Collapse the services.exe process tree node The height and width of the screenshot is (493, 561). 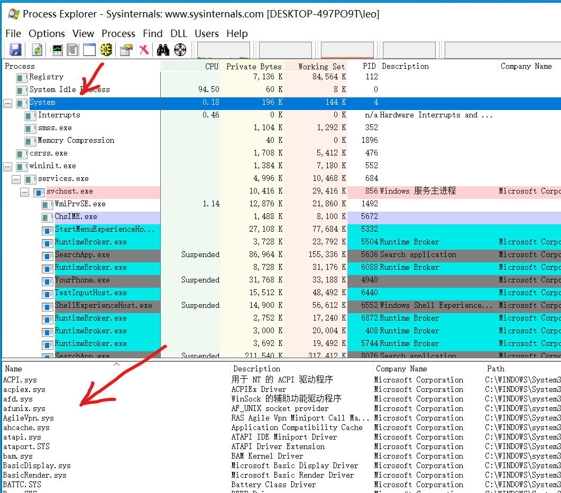point(16,178)
